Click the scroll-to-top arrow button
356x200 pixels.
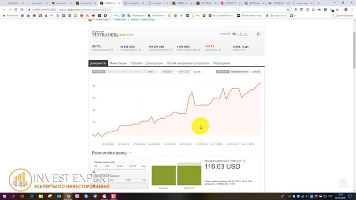[x=343, y=183]
